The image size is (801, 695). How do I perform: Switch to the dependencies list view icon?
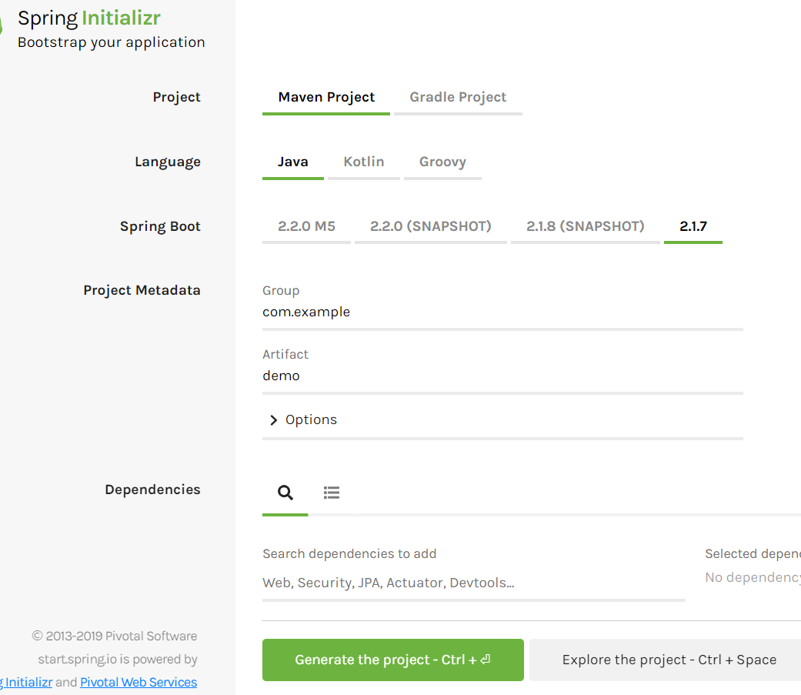click(x=332, y=493)
